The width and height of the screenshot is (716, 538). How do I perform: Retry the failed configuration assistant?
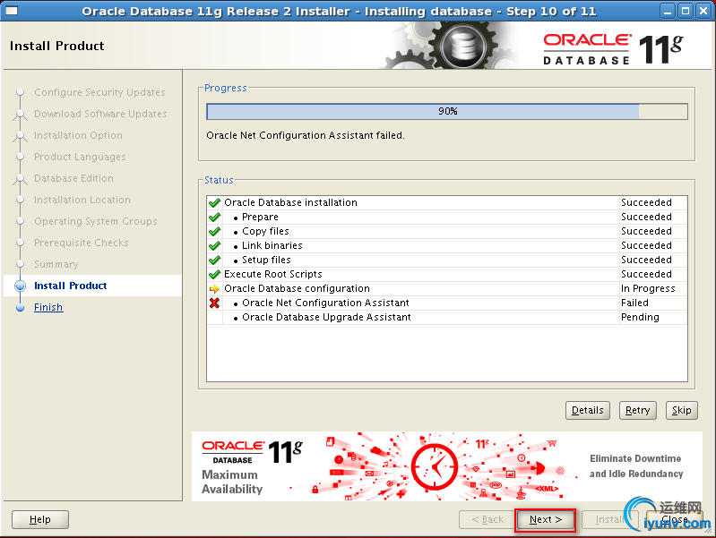coord(637,410)
